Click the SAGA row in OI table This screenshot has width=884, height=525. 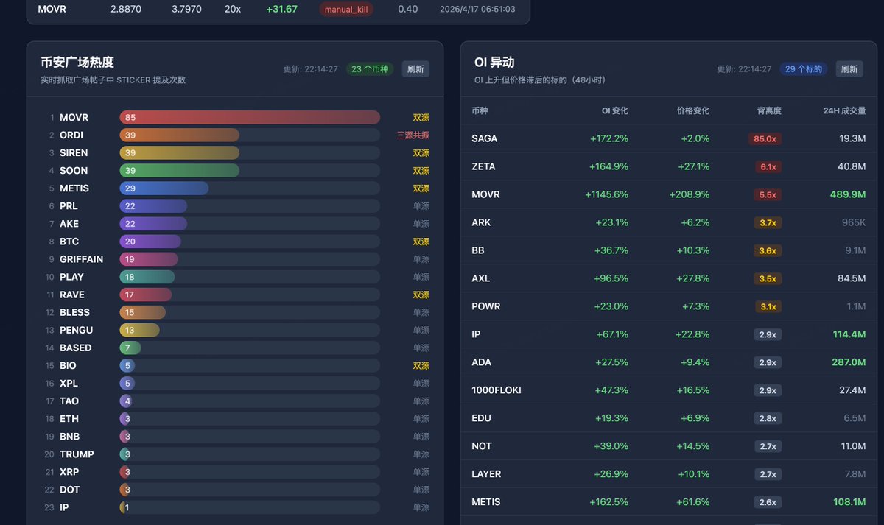coord(669,138)
